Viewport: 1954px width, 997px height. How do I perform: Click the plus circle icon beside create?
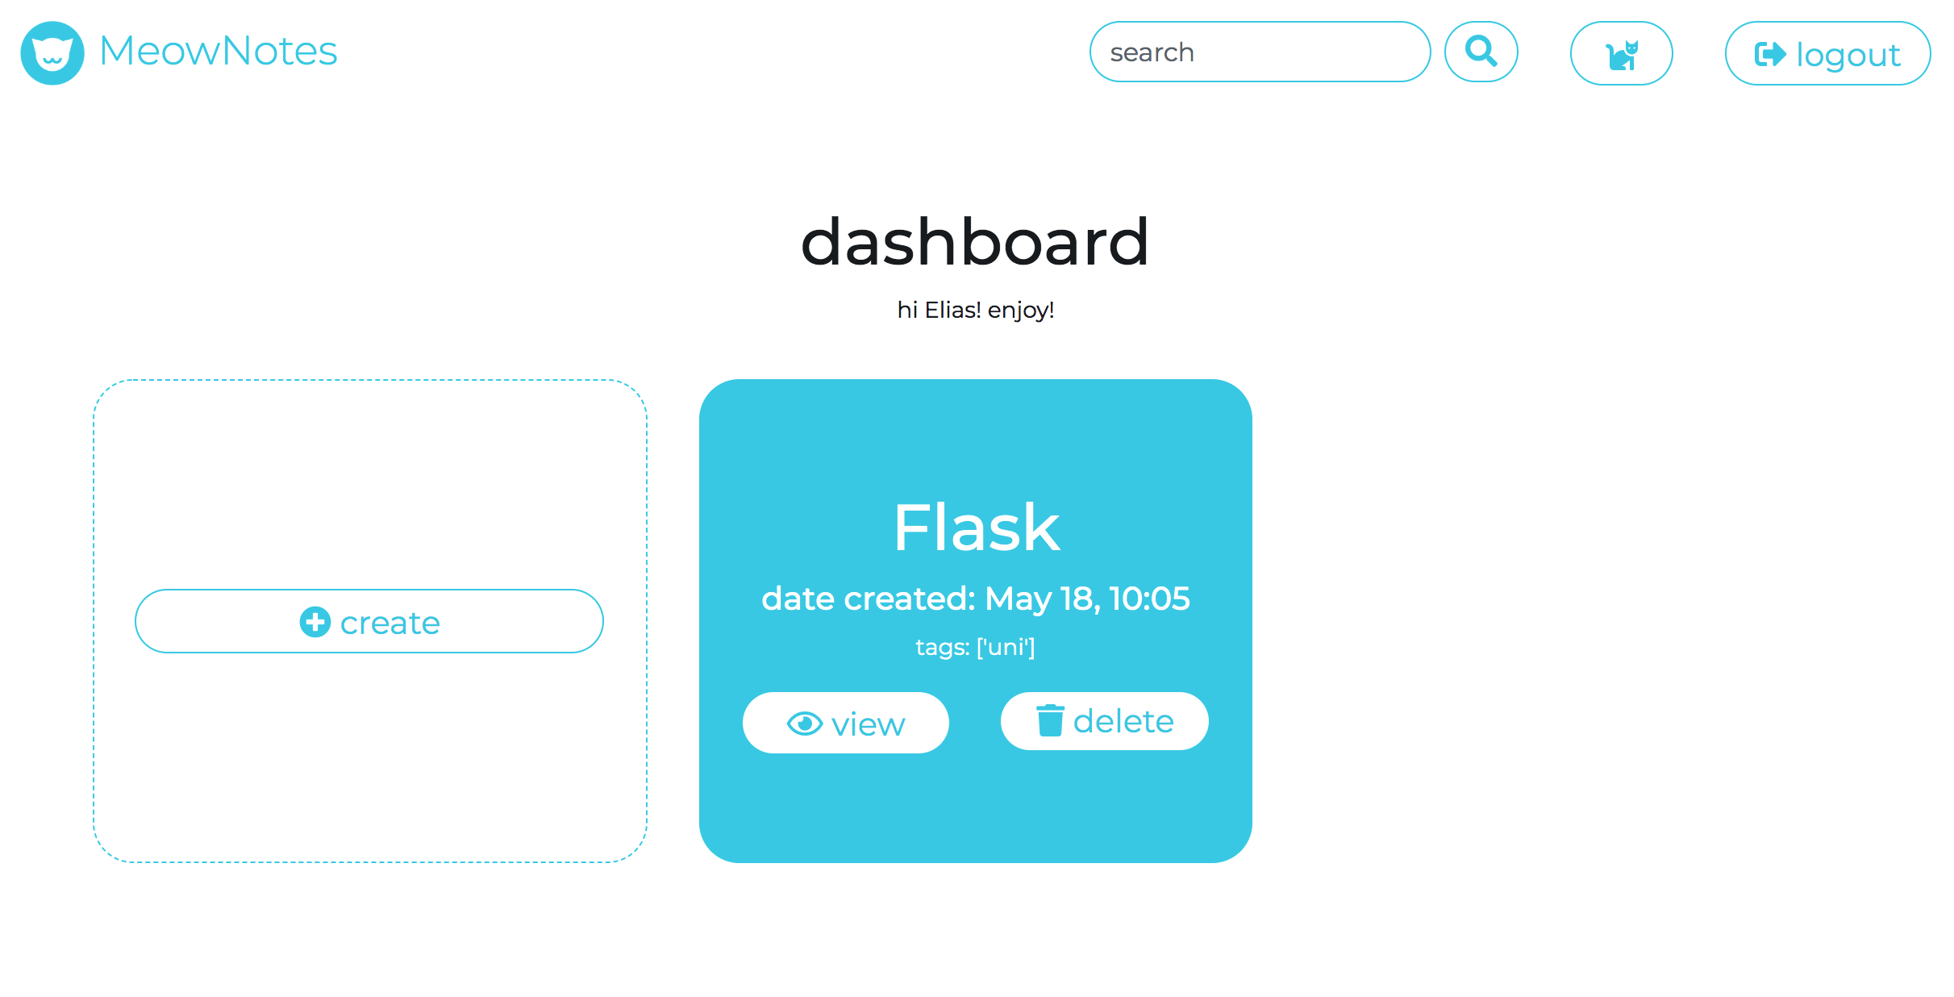[315, 622]
